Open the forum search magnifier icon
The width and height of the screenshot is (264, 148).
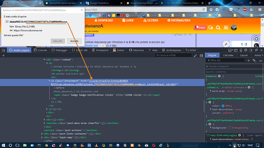(218, 28)
